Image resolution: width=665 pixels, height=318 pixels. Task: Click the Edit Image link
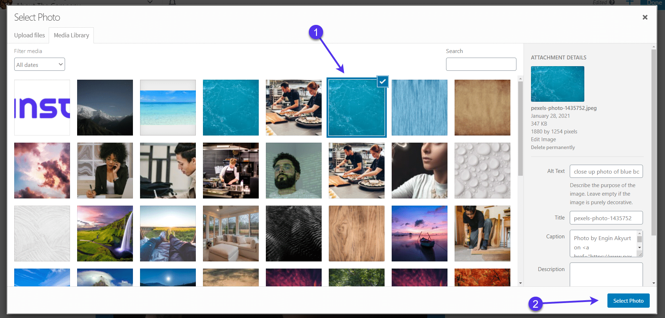pyautogui.click(x=543, y=139)
